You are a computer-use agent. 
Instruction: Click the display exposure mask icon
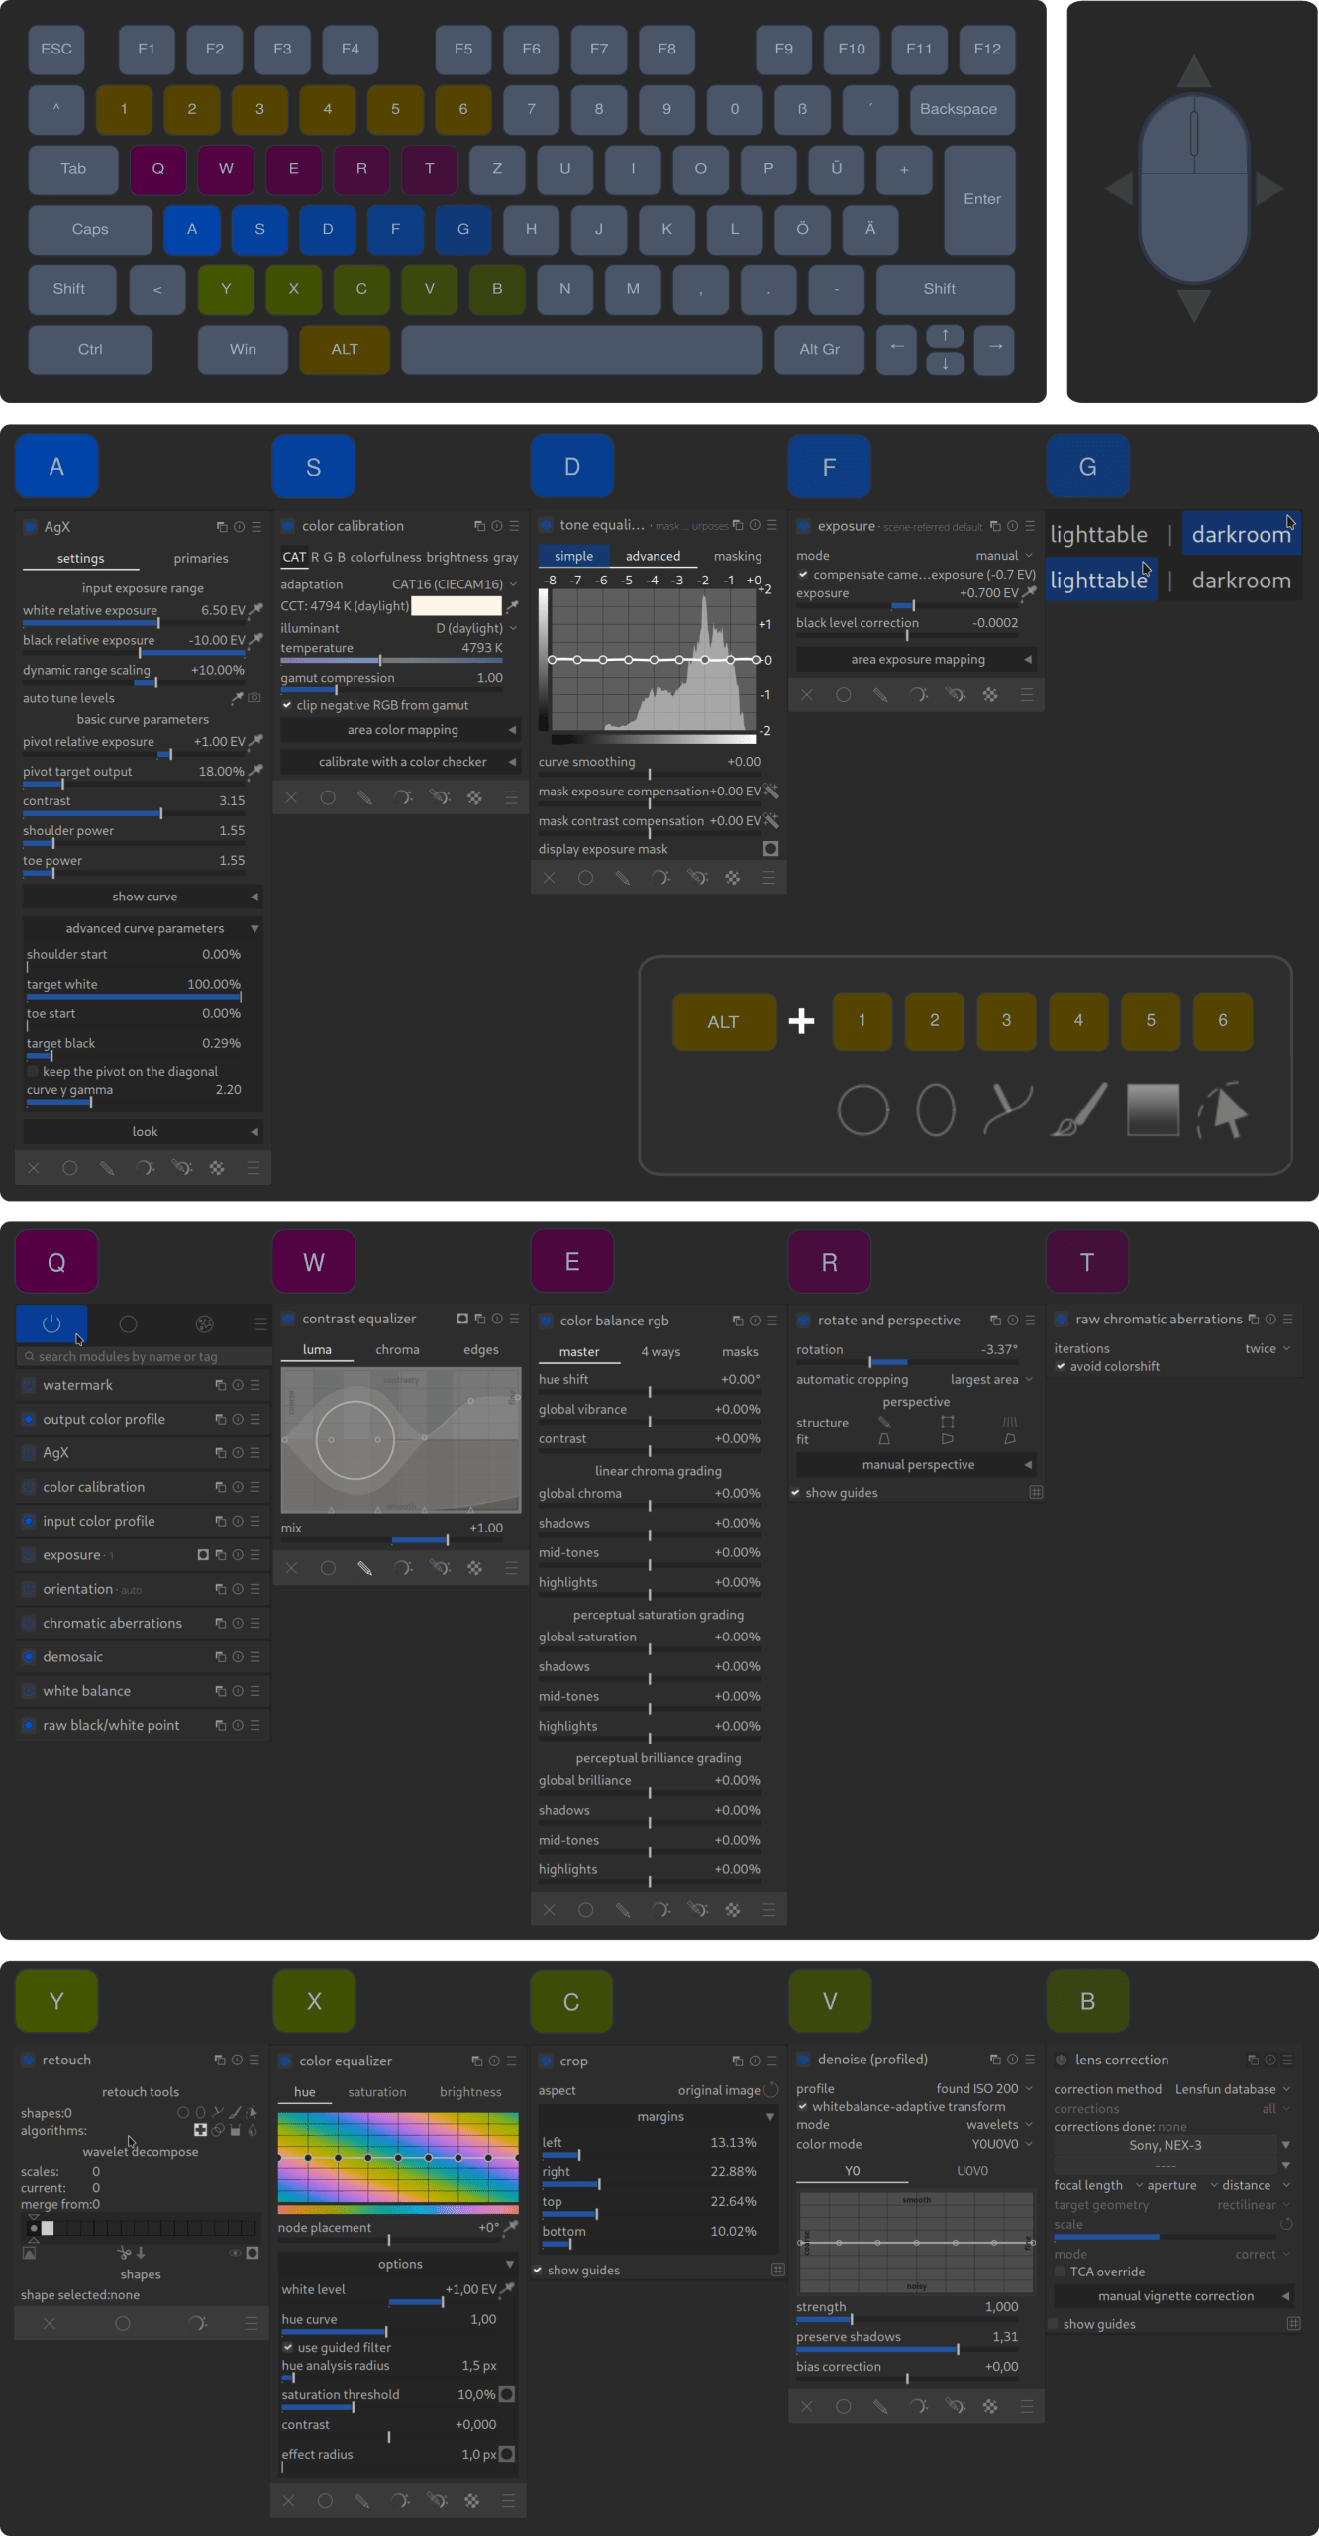coord(770,849)
